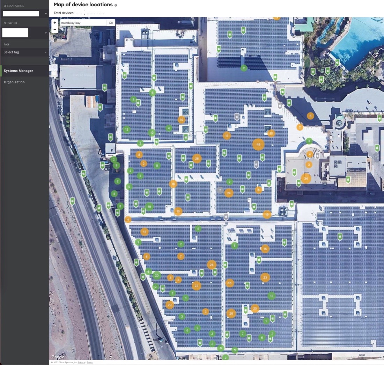Open the Select tag dropdown
384x365 pixels.
pyautogui.click(x=24, y=52)
